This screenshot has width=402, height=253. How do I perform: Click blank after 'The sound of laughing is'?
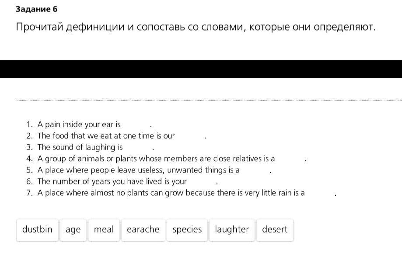tap(137, 148)
